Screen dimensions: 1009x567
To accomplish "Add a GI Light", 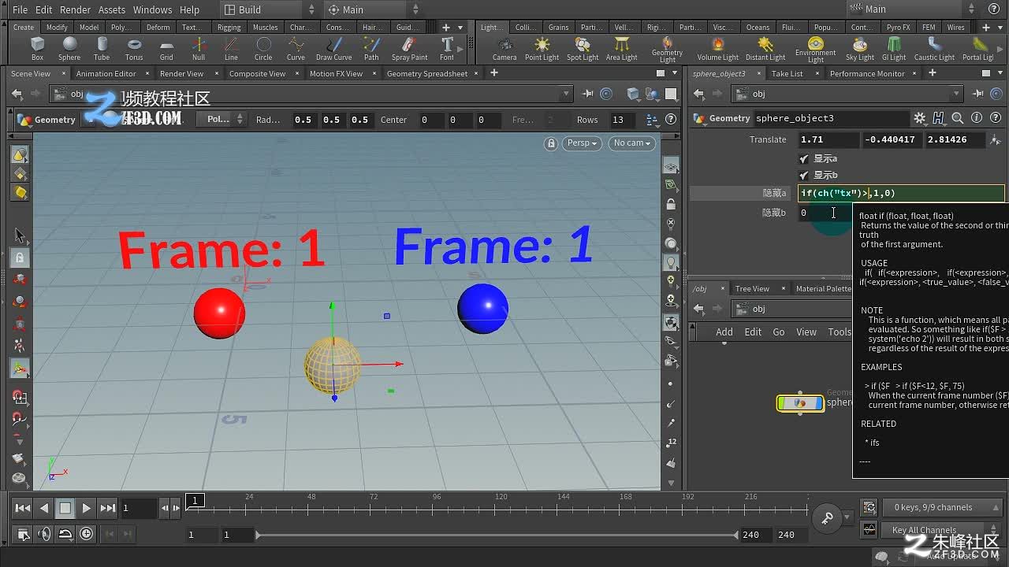I will click(x=894, y=49).
